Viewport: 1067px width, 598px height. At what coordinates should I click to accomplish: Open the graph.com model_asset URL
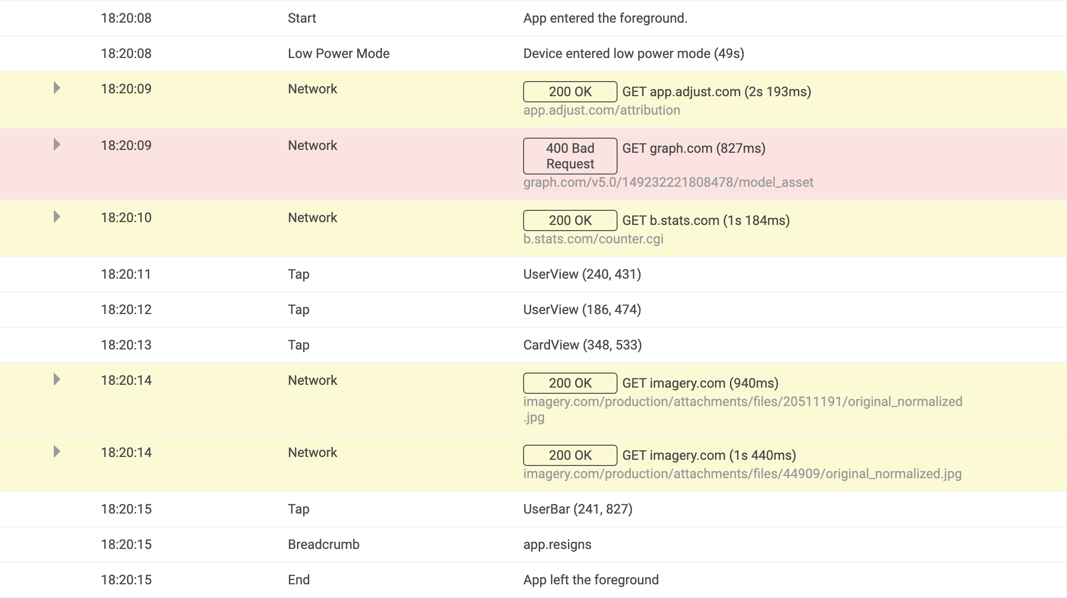click(668, 183)
